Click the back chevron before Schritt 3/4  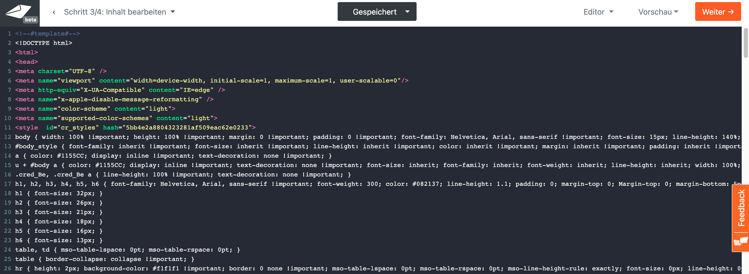point(54,12)
